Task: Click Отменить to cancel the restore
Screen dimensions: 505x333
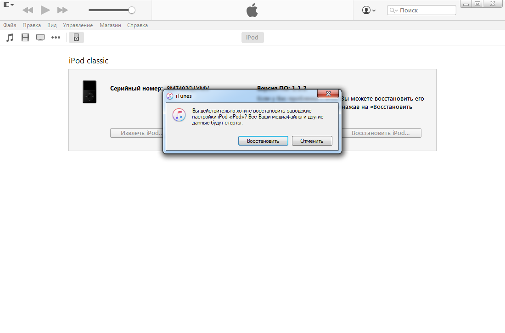Action: click(x=312, y=141)
